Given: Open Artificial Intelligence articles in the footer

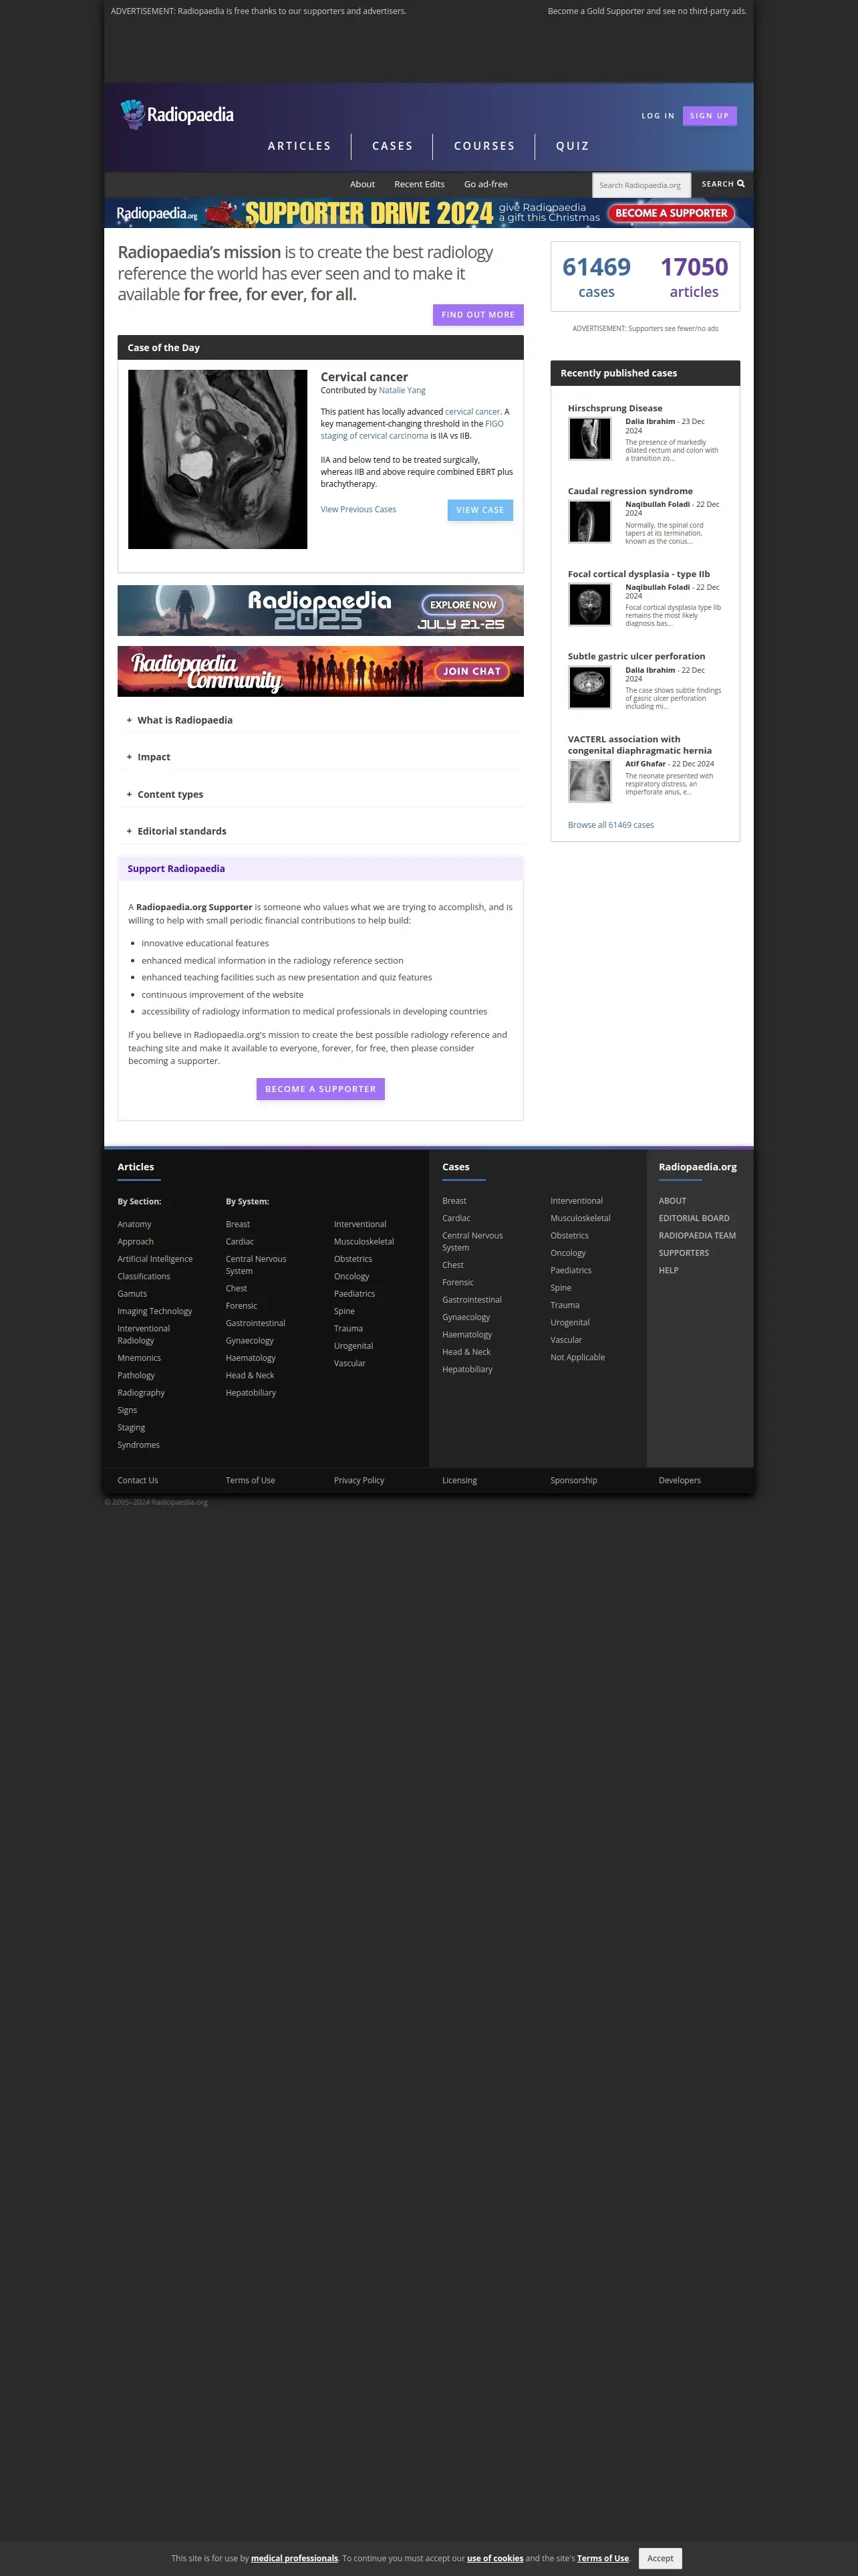Looking at the screenshot, I should click(155, 1259).
